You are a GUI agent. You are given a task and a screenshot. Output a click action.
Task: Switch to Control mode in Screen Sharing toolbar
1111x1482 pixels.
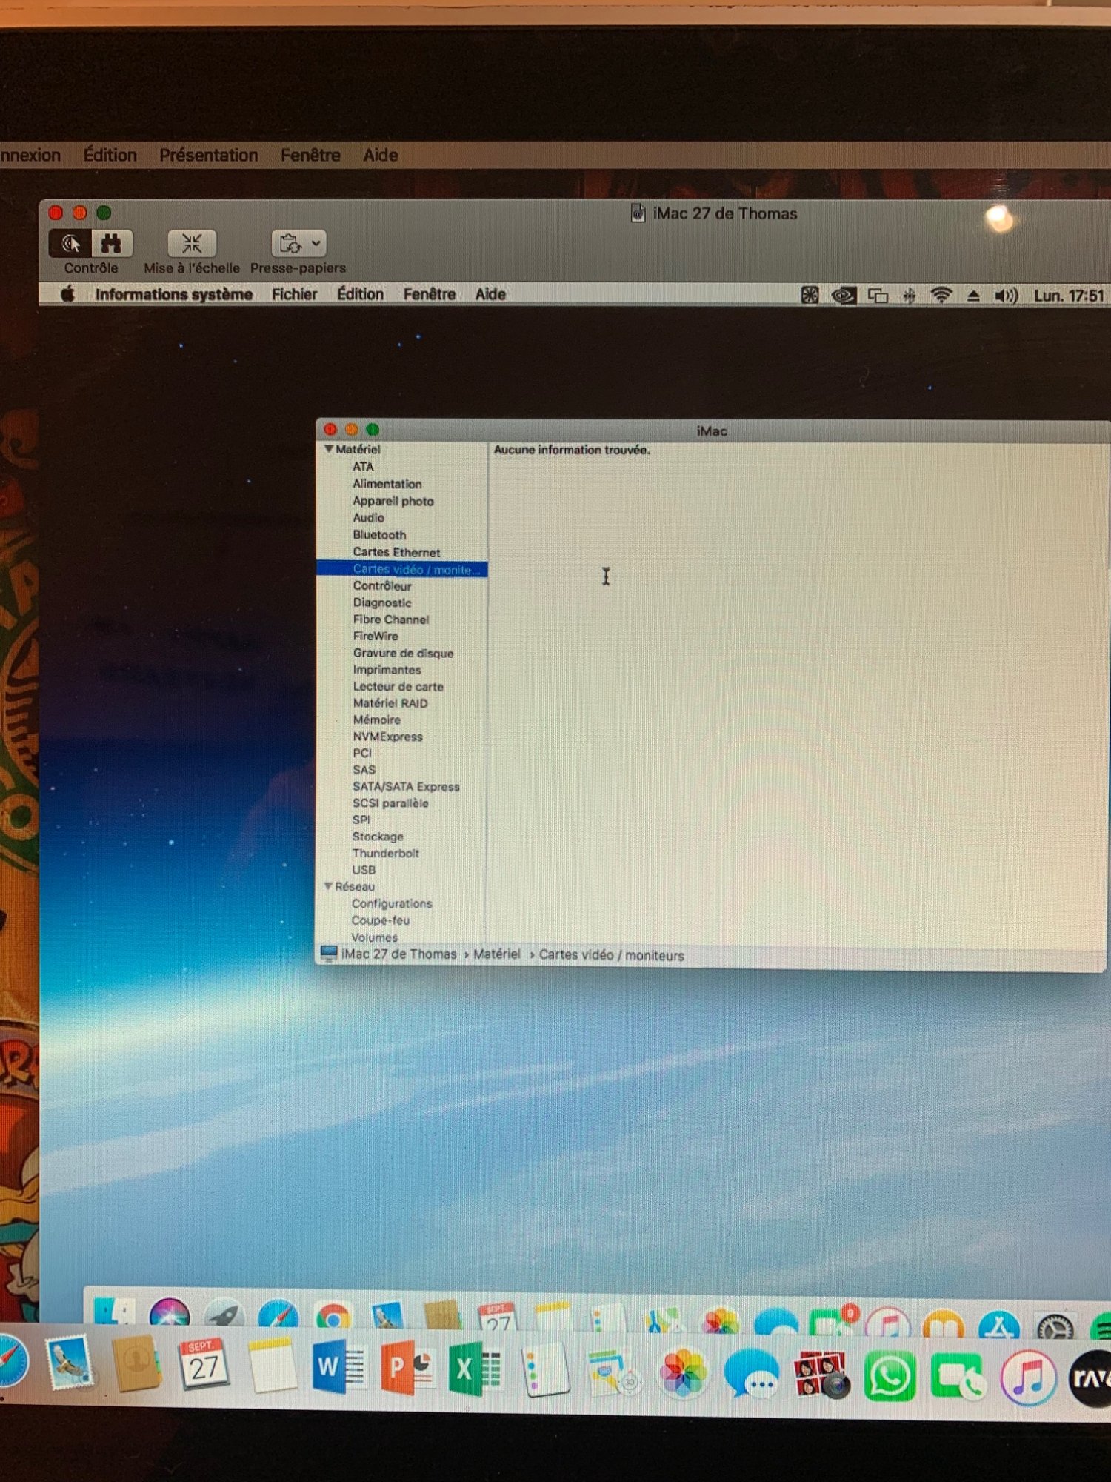(70, 243)
